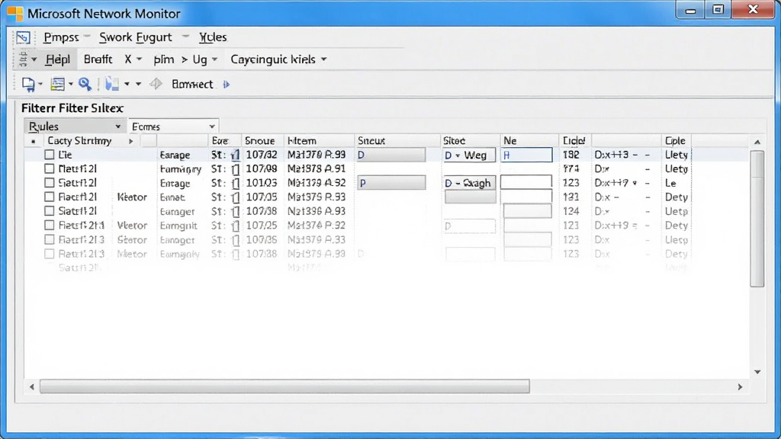Open the D - Weg combo box

coord(469,155)
